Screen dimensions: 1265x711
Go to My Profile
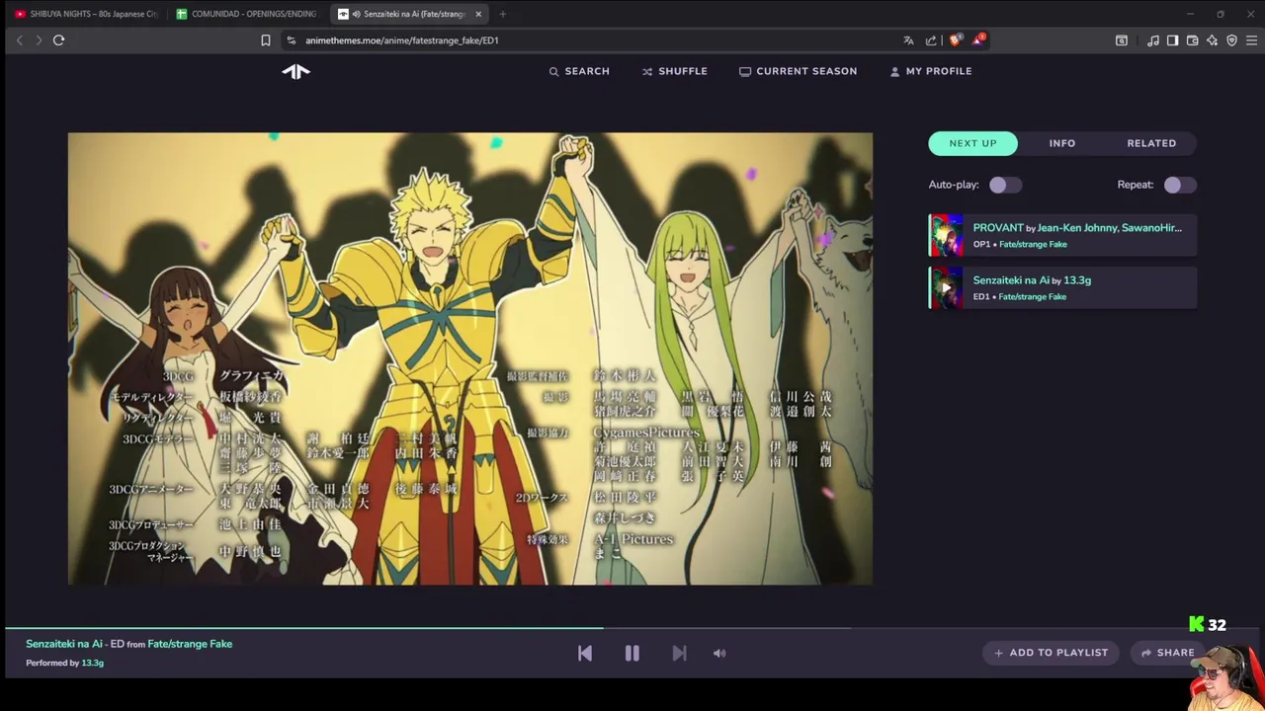[931, 71]
